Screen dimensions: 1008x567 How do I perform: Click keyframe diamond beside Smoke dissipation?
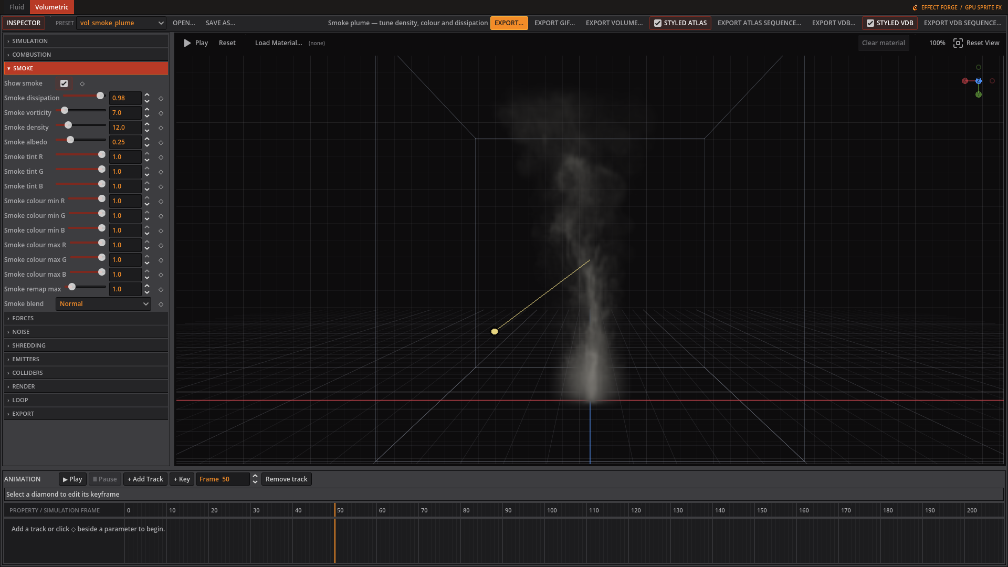[x=161, y=99]
